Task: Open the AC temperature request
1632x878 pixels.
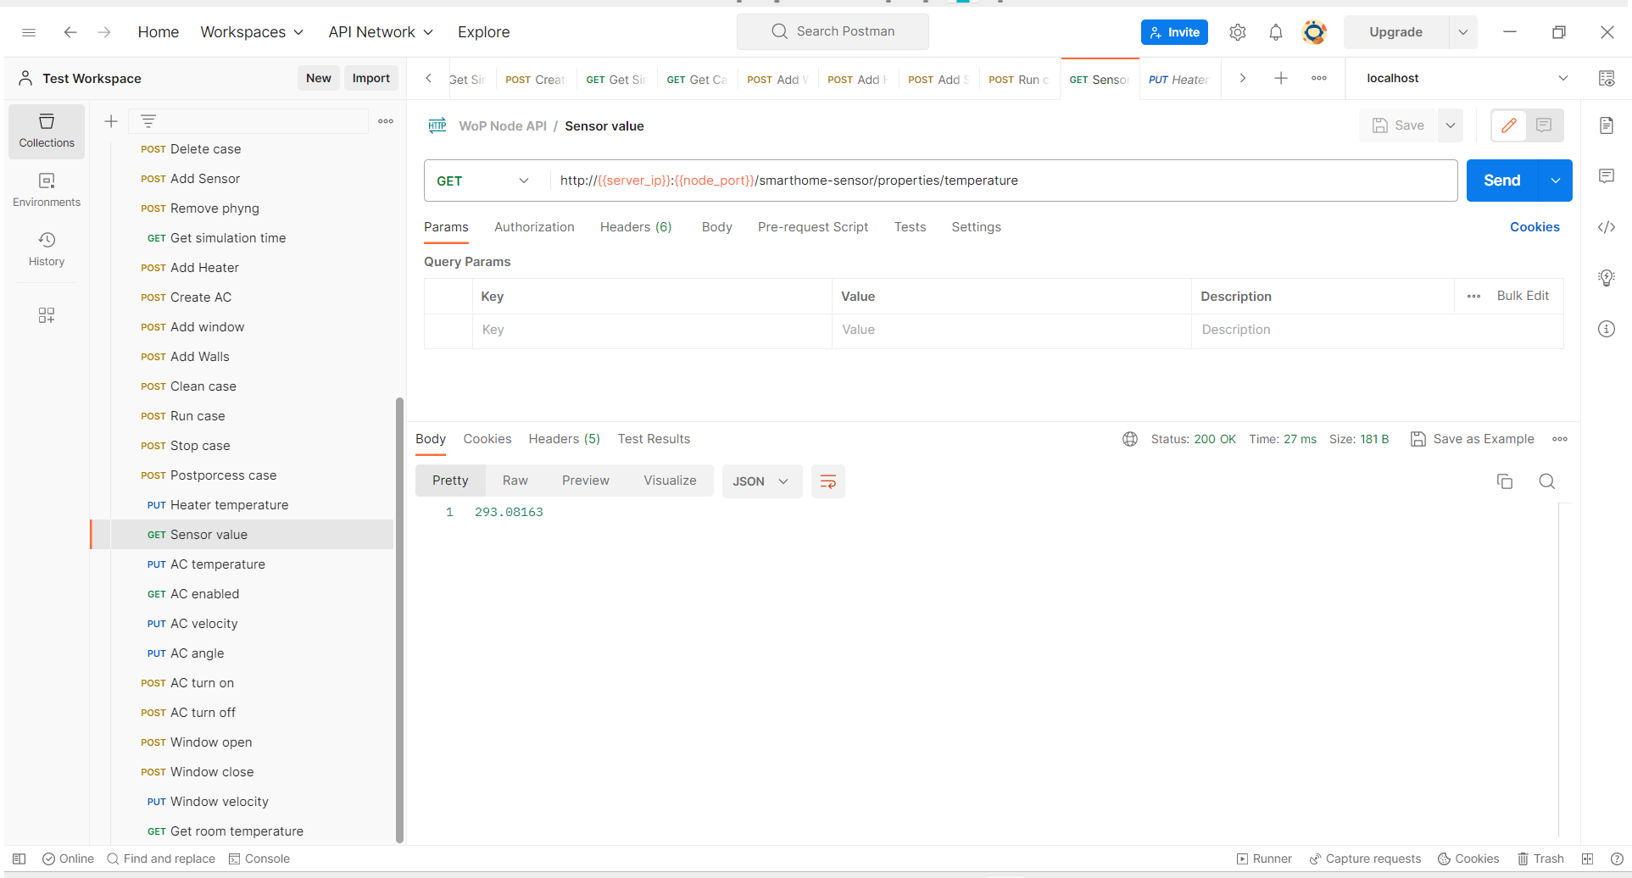Action: (217, 564)
